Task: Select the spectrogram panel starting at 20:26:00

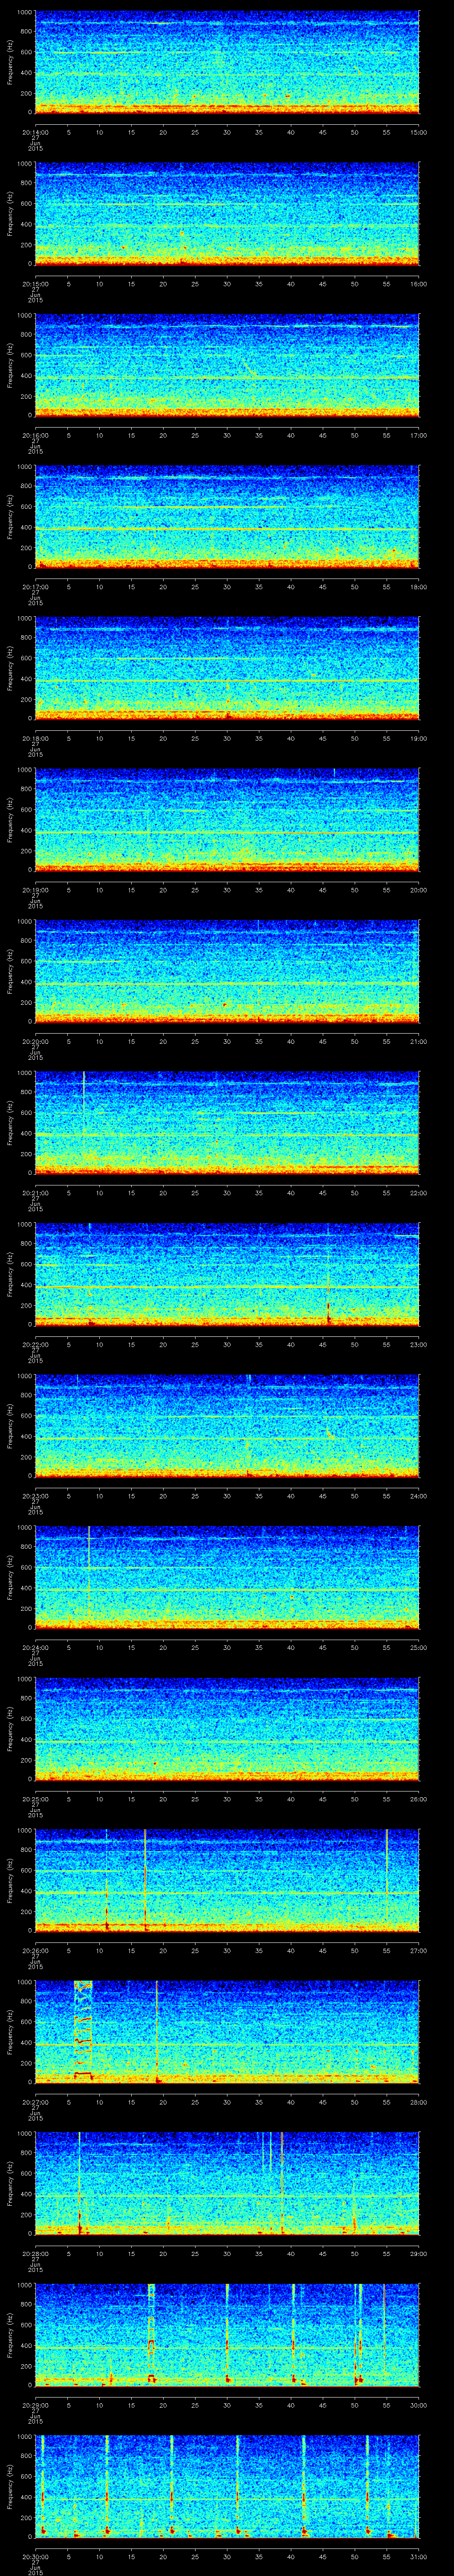Action: pyautogui.click(x=227, y=1881)
